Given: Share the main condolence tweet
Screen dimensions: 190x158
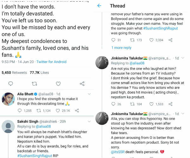Looking at the screenshot, I should [82, 84].
